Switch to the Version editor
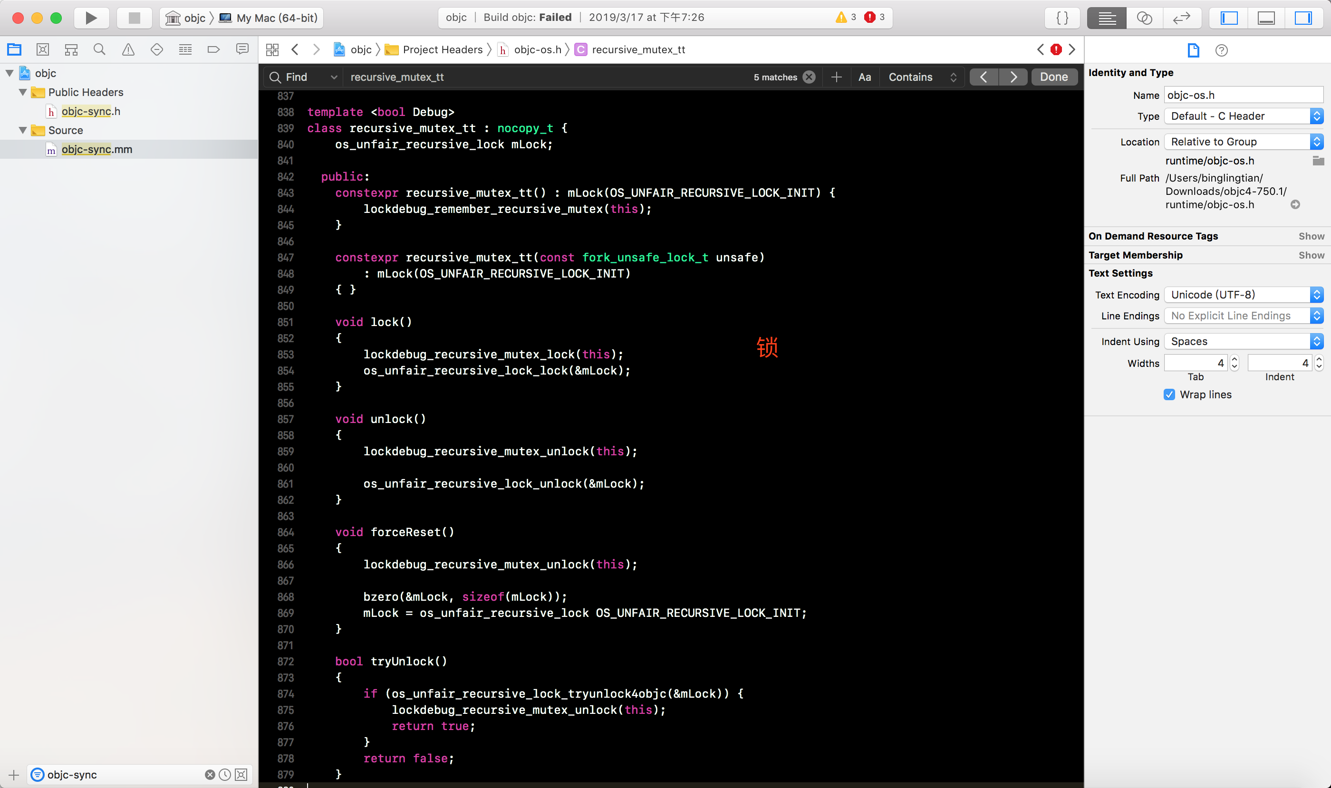The image size is (1331, 788). click(1181, 18)
